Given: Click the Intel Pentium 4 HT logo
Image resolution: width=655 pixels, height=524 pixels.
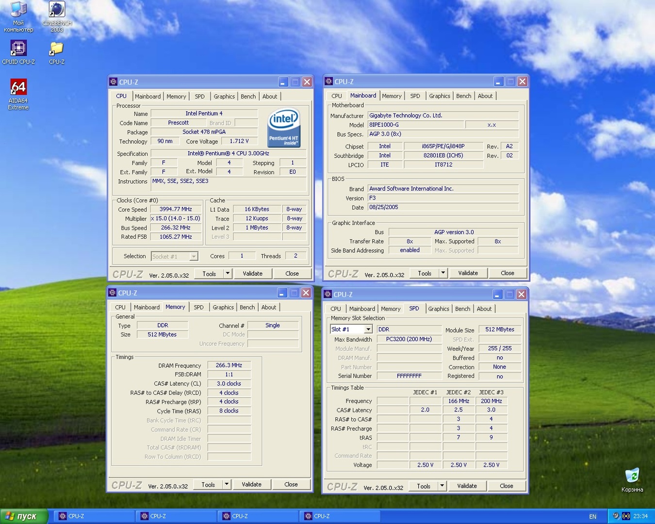Looking at the screenshot, I should click(x=284, y=128).
